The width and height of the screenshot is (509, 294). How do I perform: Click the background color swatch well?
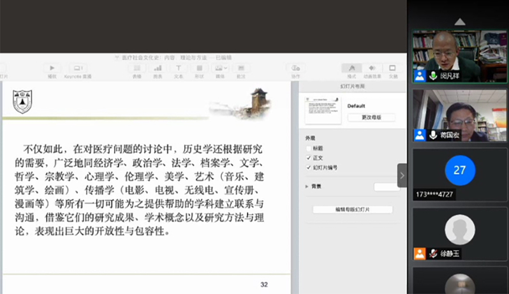387,187
